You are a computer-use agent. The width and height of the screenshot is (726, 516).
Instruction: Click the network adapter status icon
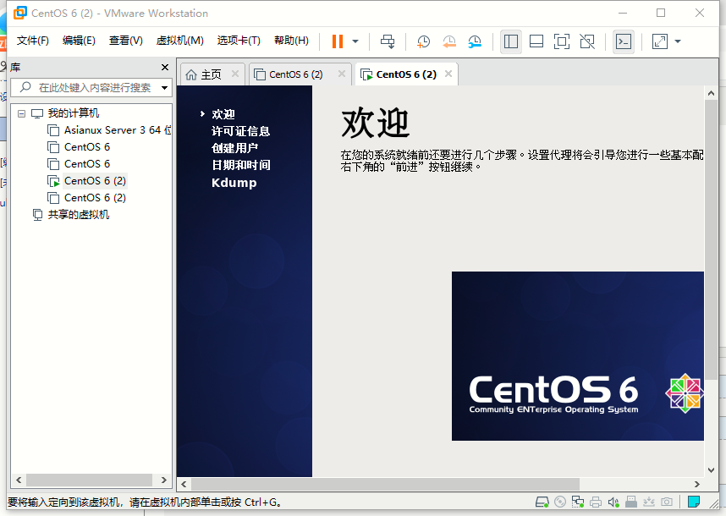point(577,502)
